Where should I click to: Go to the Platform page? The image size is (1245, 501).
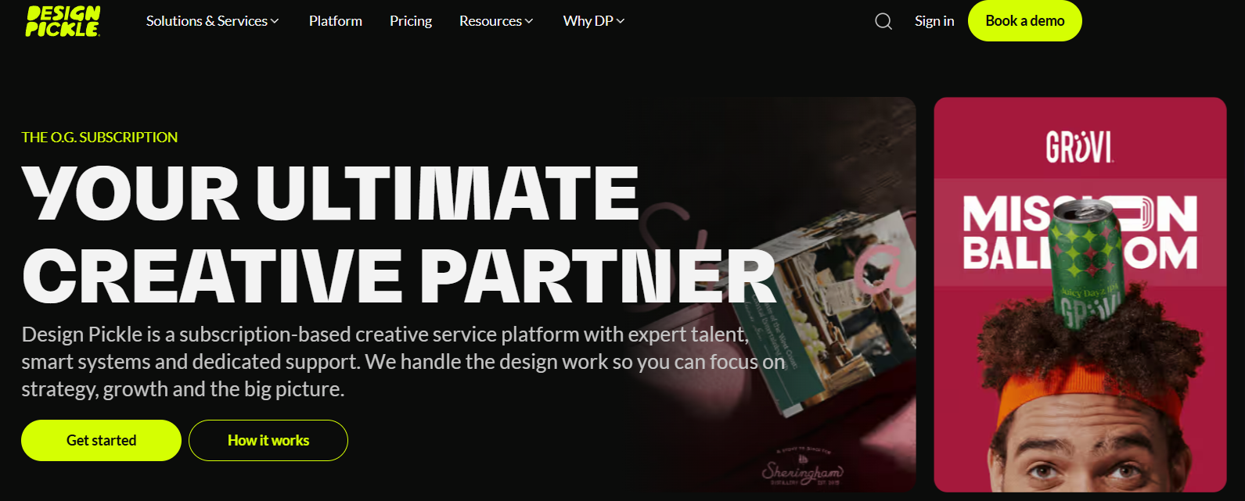click(x=336, y=21)
